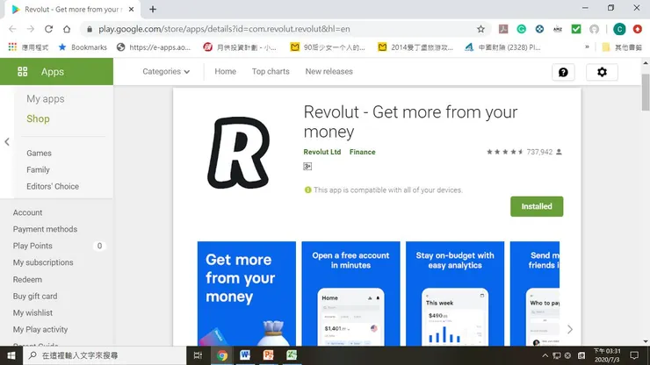Click the browser forward arrow
The height and width of the screenshot is (365, 650).
(31, 29)
